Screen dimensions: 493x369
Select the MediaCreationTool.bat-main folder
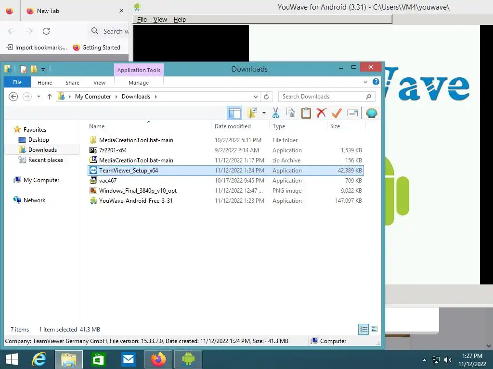225,140
